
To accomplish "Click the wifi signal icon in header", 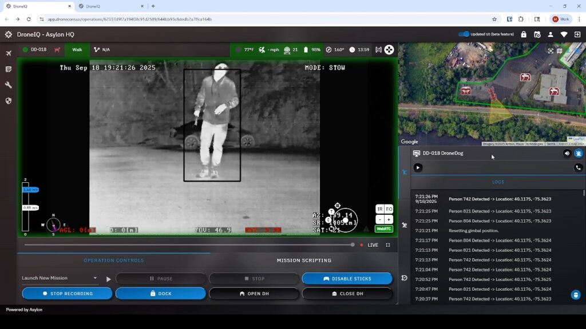I will pyautogui.click(x=564, y=34).
